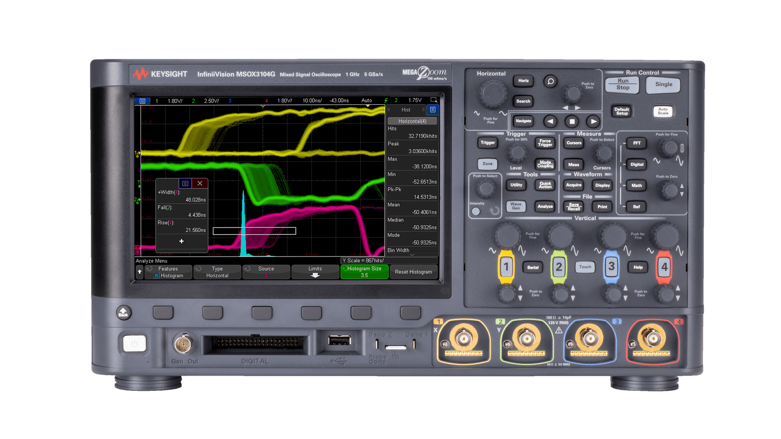Viewport: 781px width, 439px height.
Task: Tap the rectangle zone-draw icon at top-right of display
Action: click(x=433, y=100)
